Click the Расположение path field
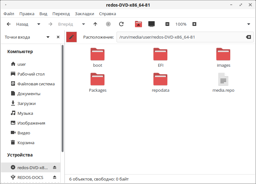 click(185, 37)
